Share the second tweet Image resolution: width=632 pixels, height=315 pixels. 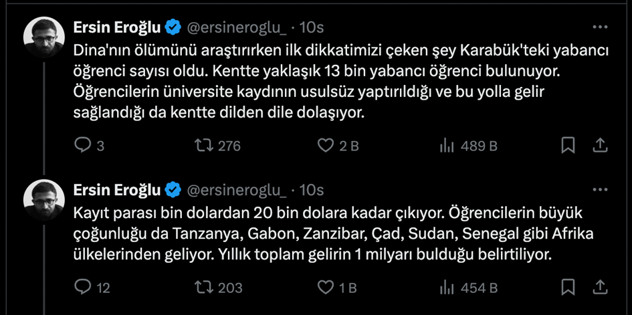pyautogui.click(x=600, y=288)
